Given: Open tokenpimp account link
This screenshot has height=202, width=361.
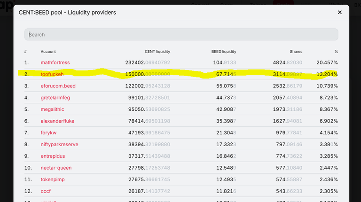Looking at the screenshot, I should tap(53, 179).
